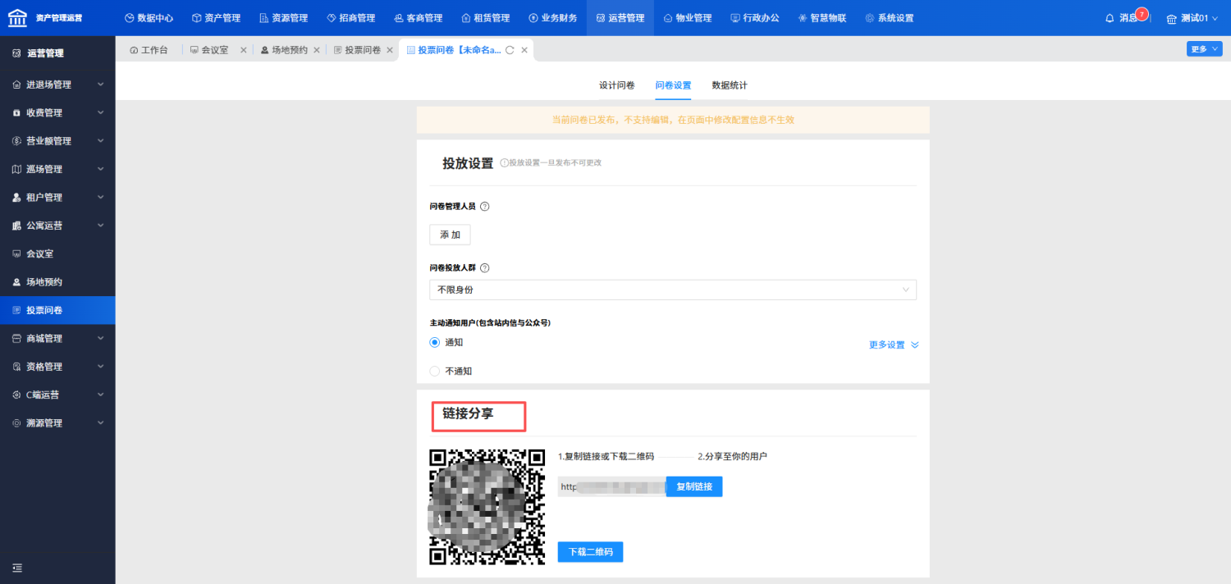Screen dimensions: 1231x584
Task: Click the 复制链接 button
Action: [693, 486]
